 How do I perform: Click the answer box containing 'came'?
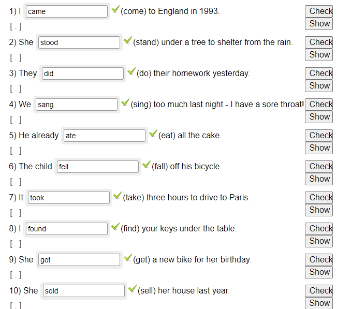coord(67,11)
